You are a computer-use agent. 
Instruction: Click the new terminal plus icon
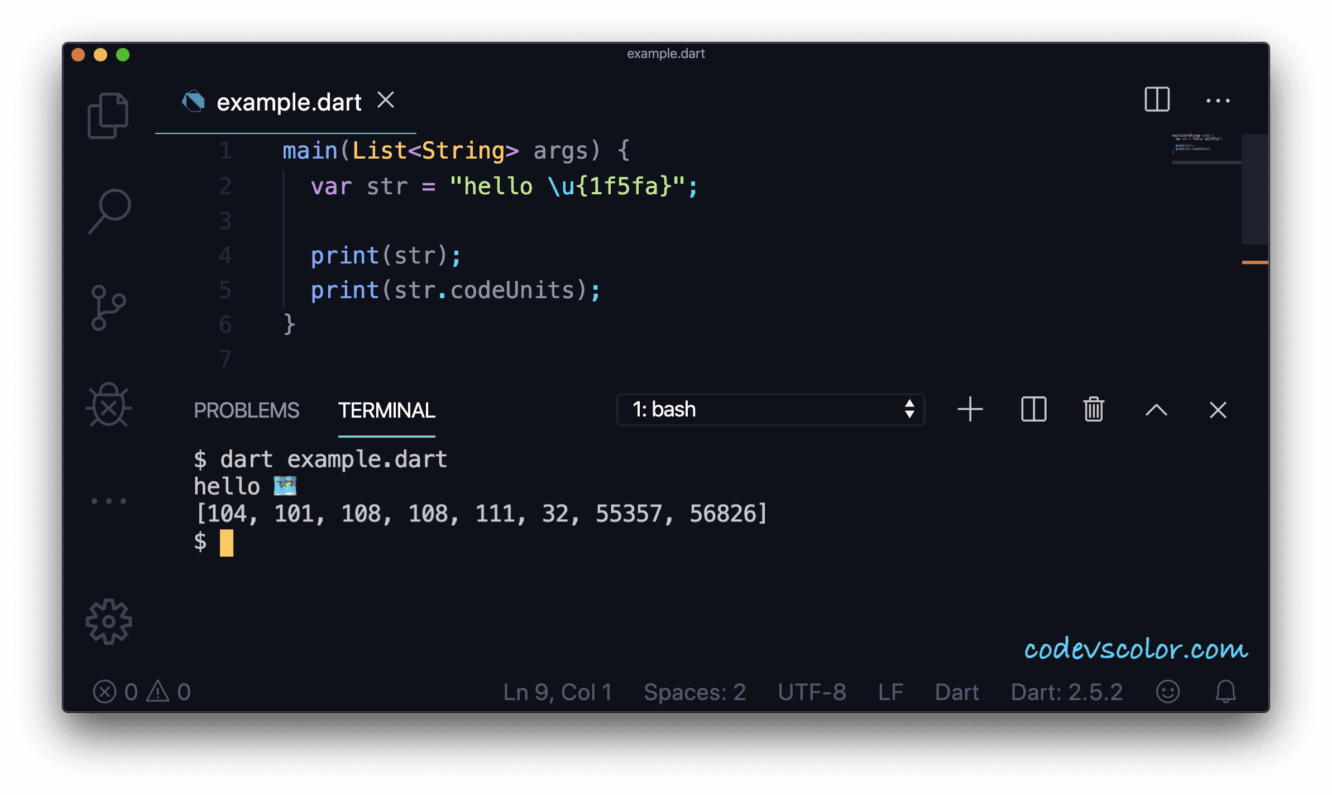coord(970,410)
